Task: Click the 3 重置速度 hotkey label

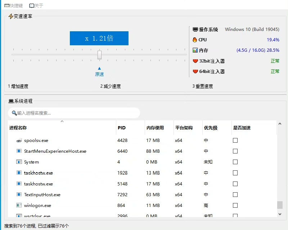Action: coord(203,86)
